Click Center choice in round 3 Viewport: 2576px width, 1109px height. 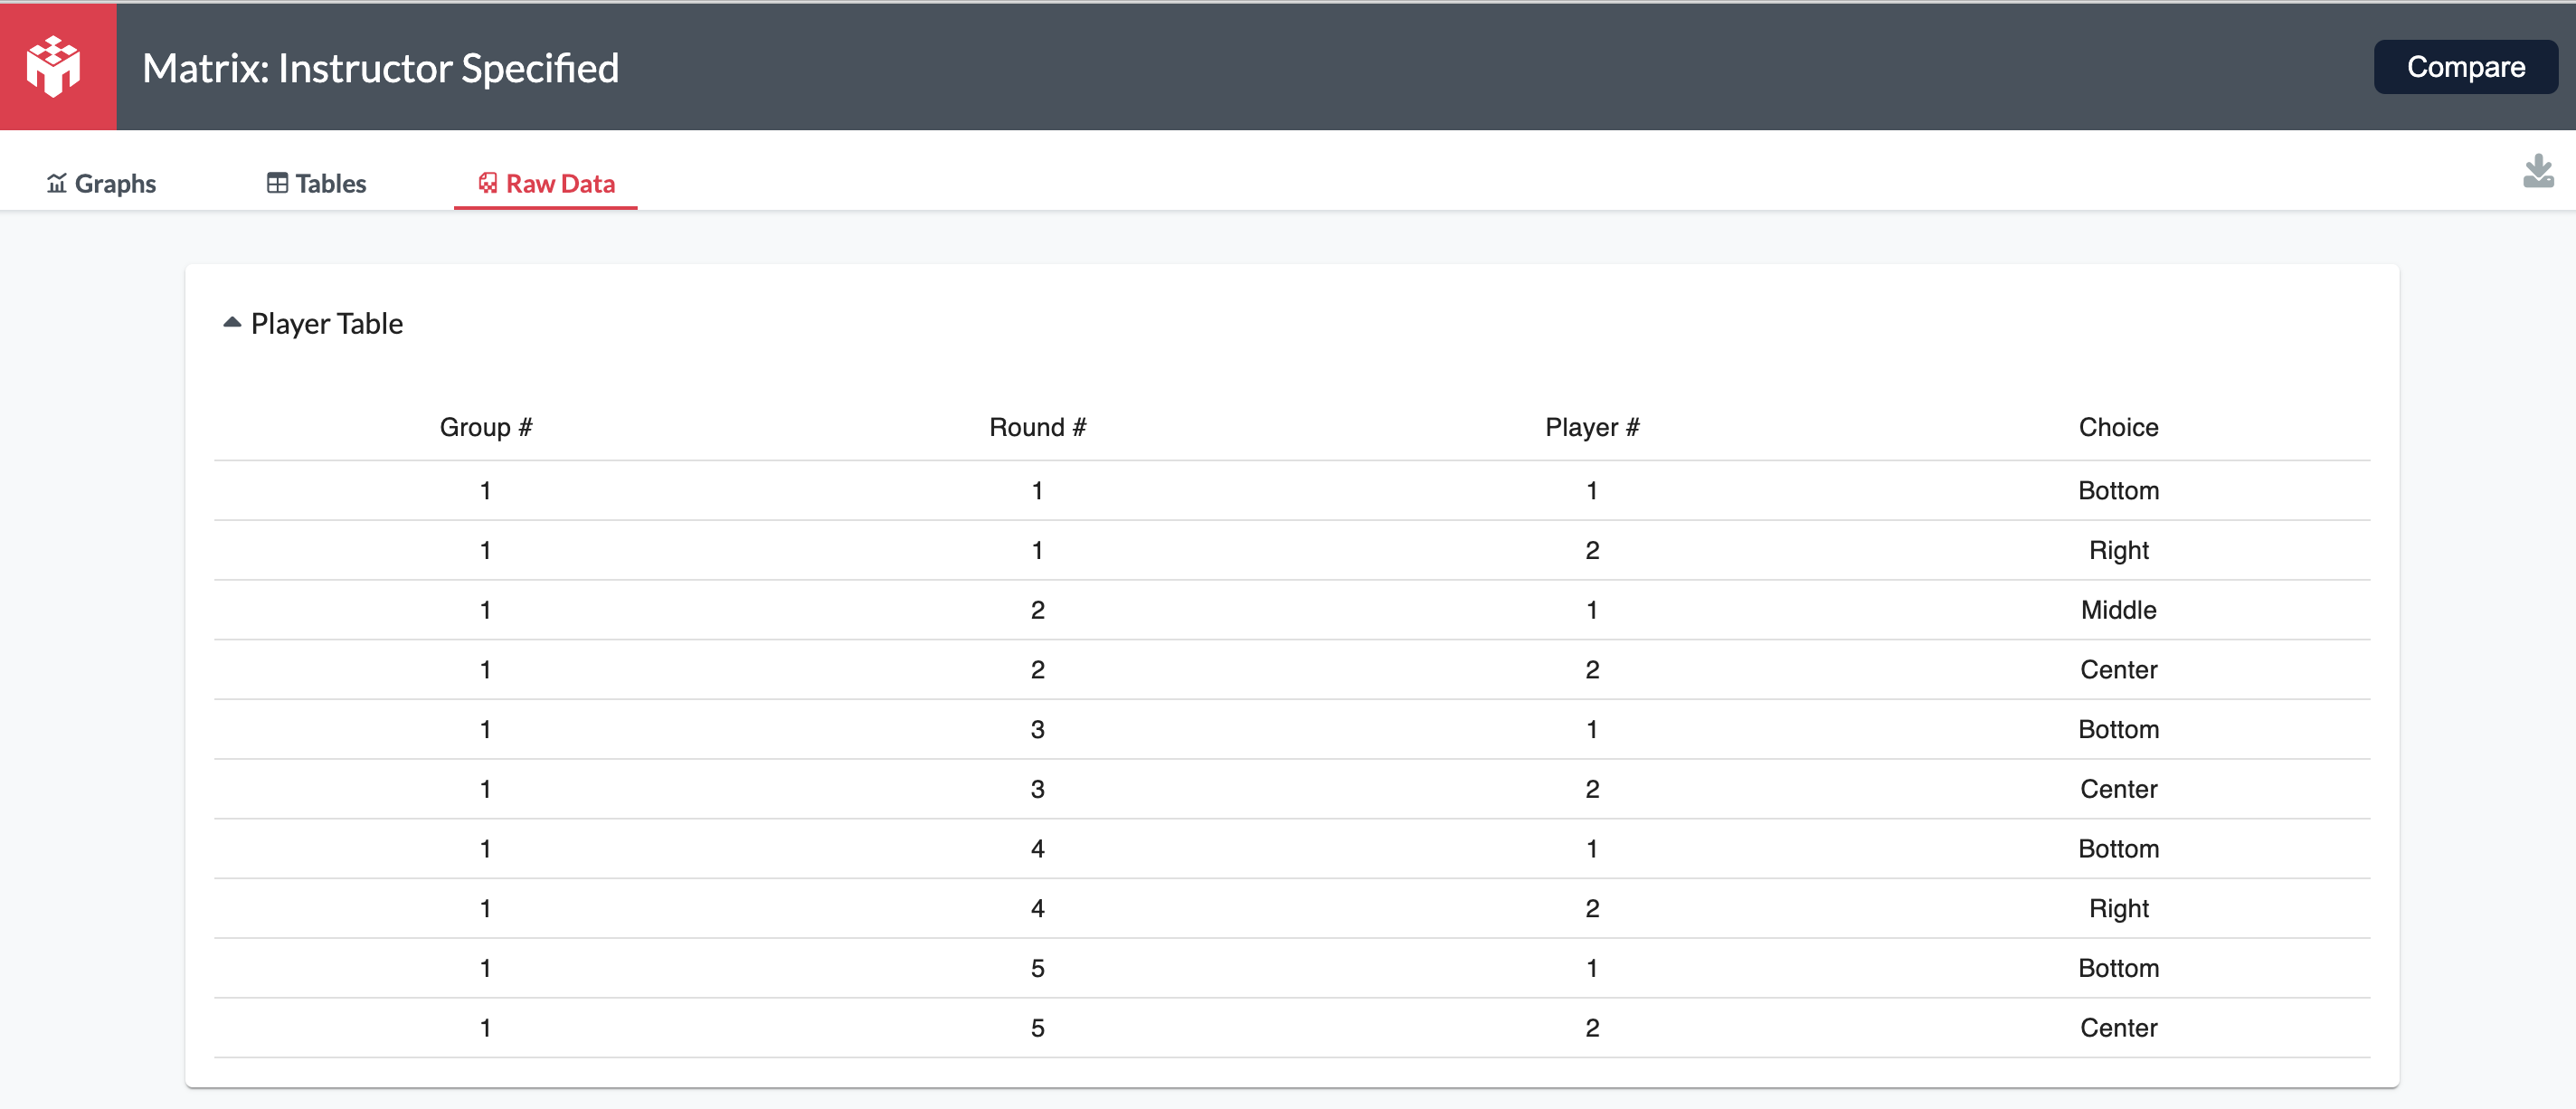[x=2118, y=789]
